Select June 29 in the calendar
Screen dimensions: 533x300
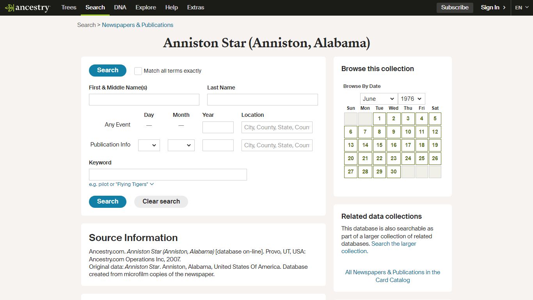click(379, 172)
